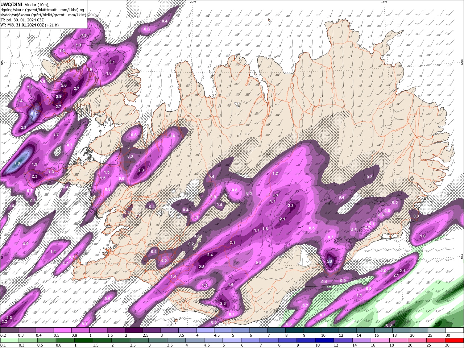Click the 'UWC/DINI: Vindur (10m)' title text
This screenshot has width=464, height=348.
[x=25, y=4]
